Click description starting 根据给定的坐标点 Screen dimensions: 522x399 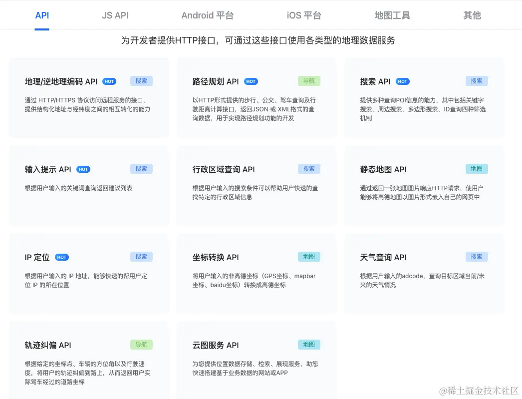pos(87,373)
